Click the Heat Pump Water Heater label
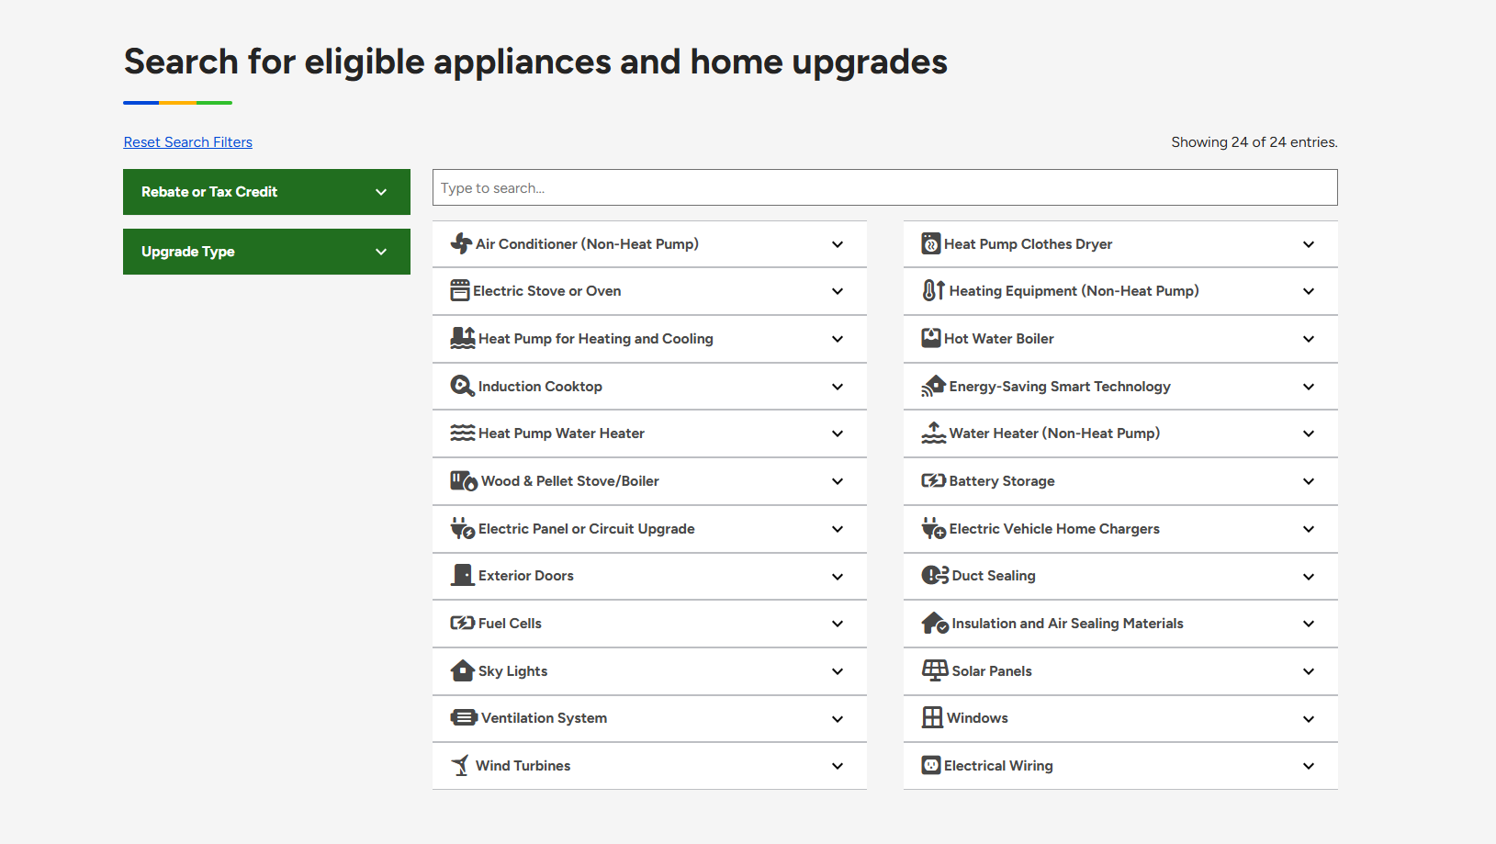The width and height of the screenshot is (1496, 844). pyautogui.click(x=561, y=433)
